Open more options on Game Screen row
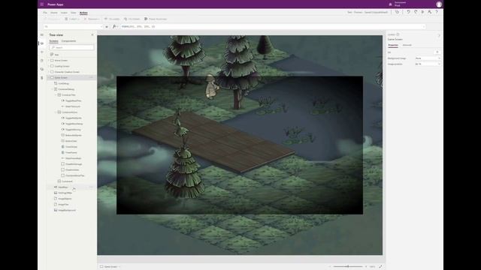The image size is (481, 270). (x=91, y=78)
